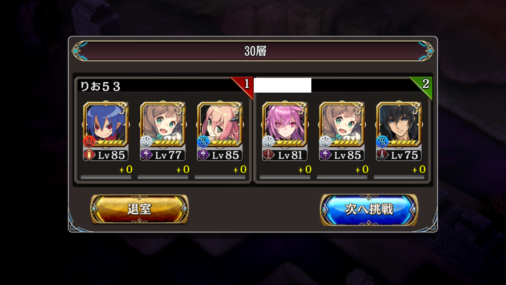Click the blue water element icon on Lv75 character
The height and width of the screenshot is (285, 506).
pos(383,141)
